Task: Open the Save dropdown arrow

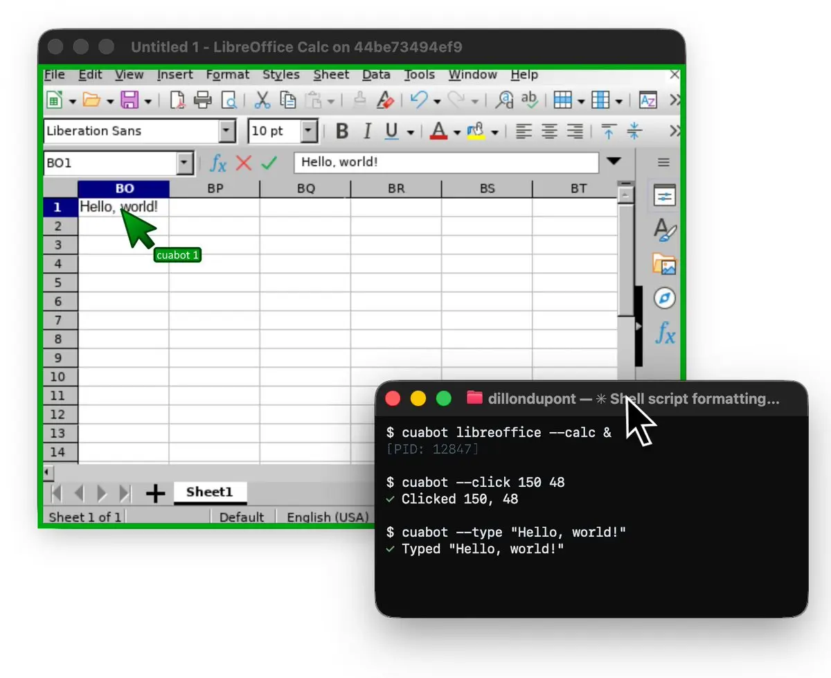Action: click(x=148, y=101)
